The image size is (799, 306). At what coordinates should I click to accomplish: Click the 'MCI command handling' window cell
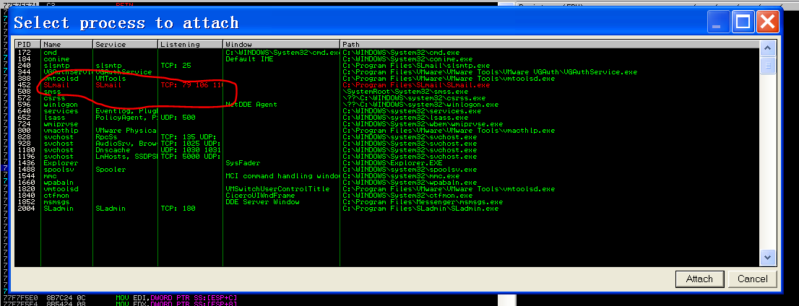click(x=282, y=176)
